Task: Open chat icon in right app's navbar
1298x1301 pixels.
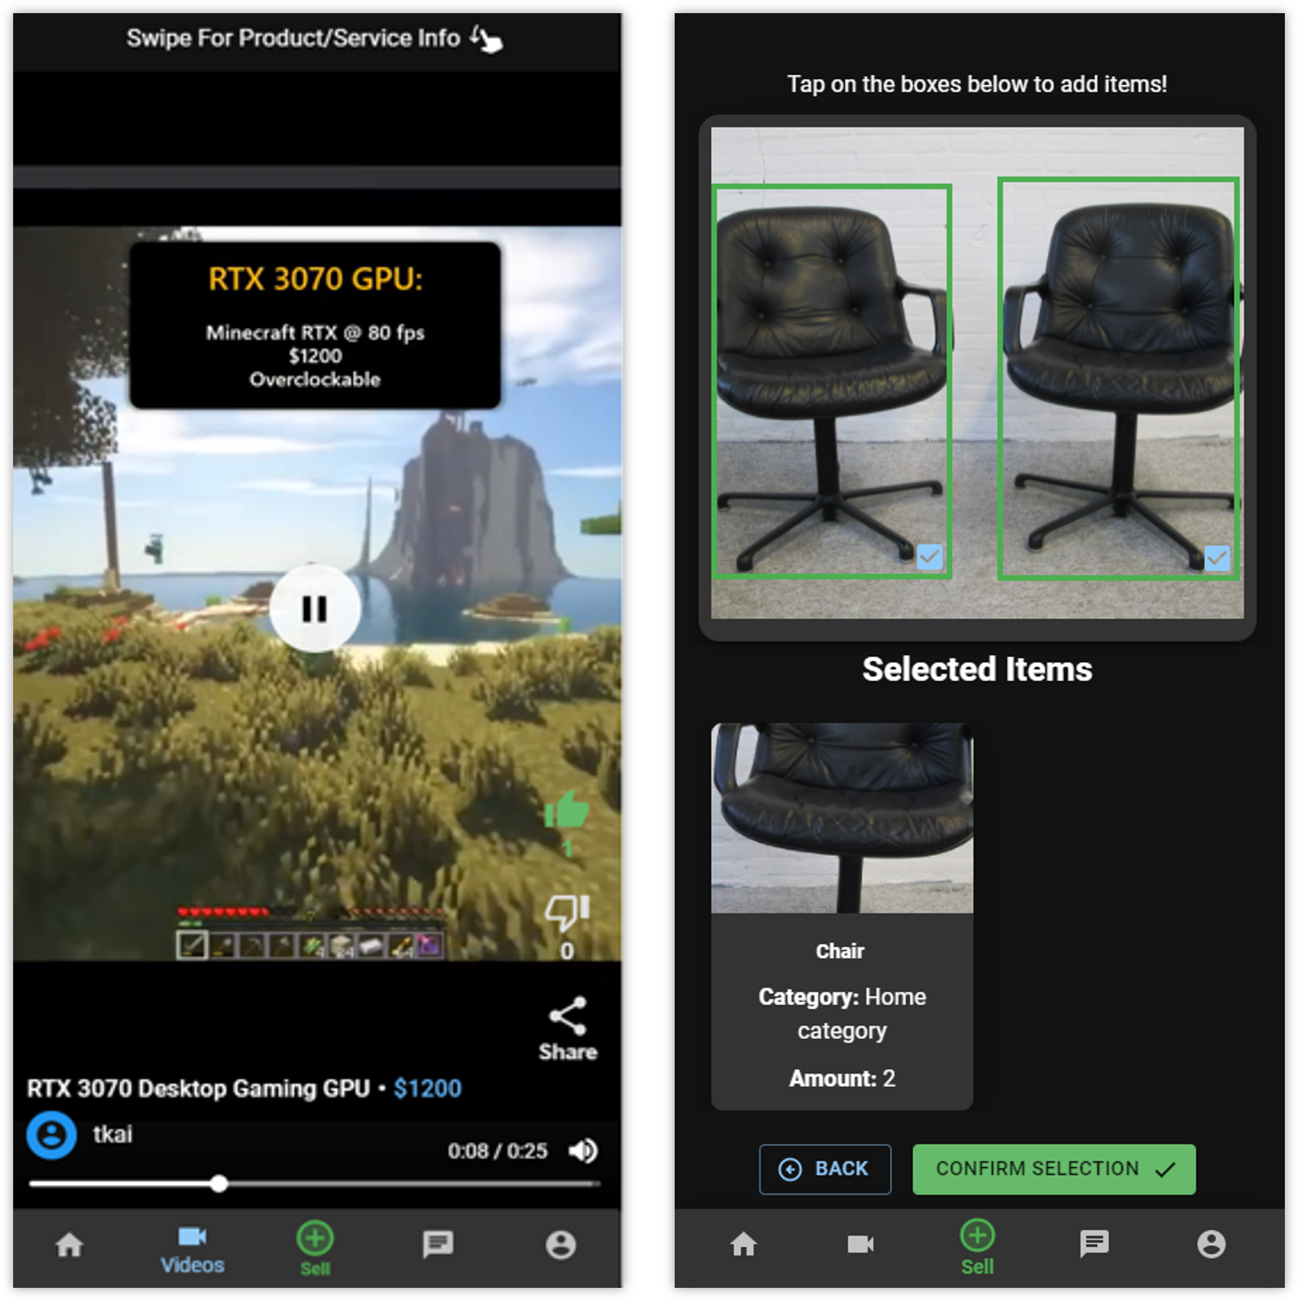Action: click(x=1094, y=1244)
